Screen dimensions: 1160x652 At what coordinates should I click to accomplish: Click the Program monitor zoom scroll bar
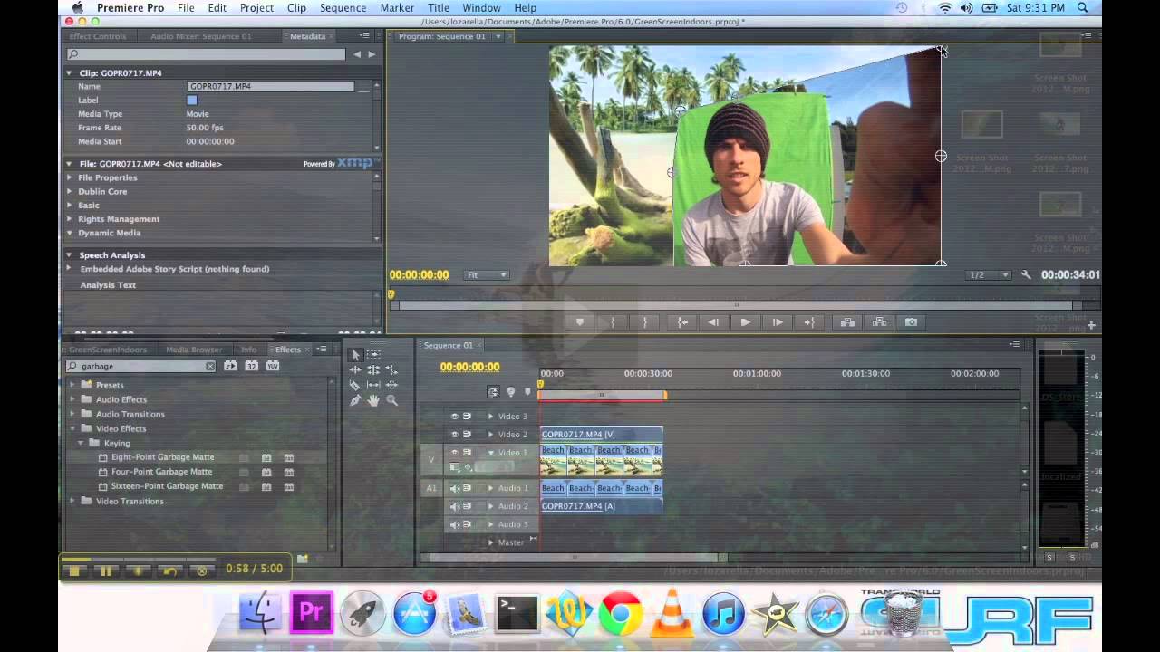tap(736, 305)
